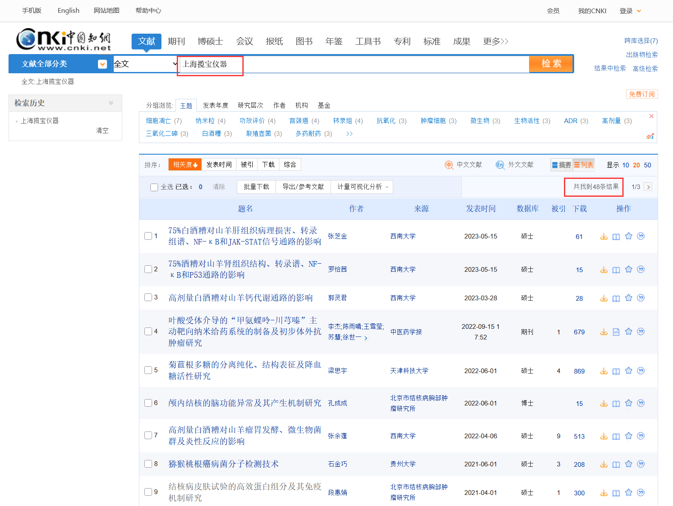Download the paper by 张余蓬
Image resolution: width=673 pixels, height=506 pixels.
[x=604, y=436]
